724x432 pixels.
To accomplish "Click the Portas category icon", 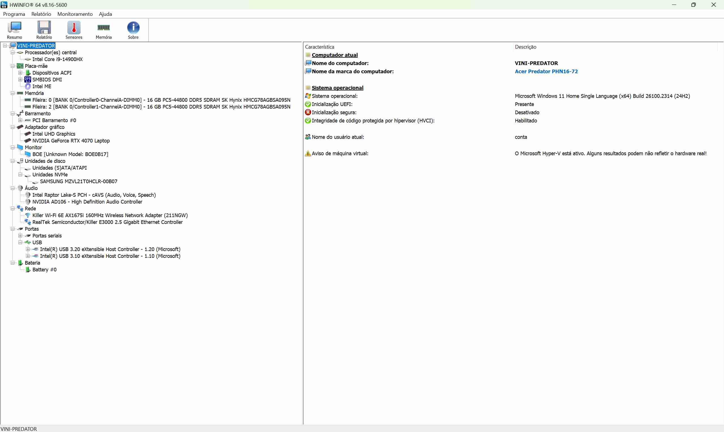I will [20, 229].
